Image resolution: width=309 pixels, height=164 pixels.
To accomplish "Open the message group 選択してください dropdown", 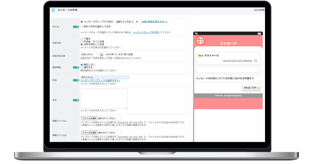I will pyautogui.click(x=127, y=22).
